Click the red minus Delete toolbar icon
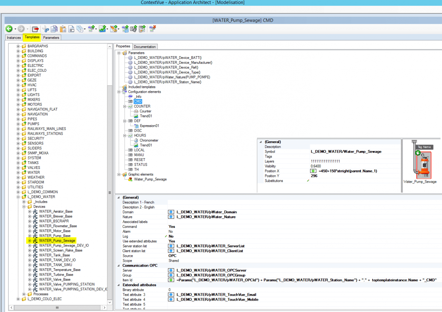This screenshot has height=312, width=442. coord(35,29)
